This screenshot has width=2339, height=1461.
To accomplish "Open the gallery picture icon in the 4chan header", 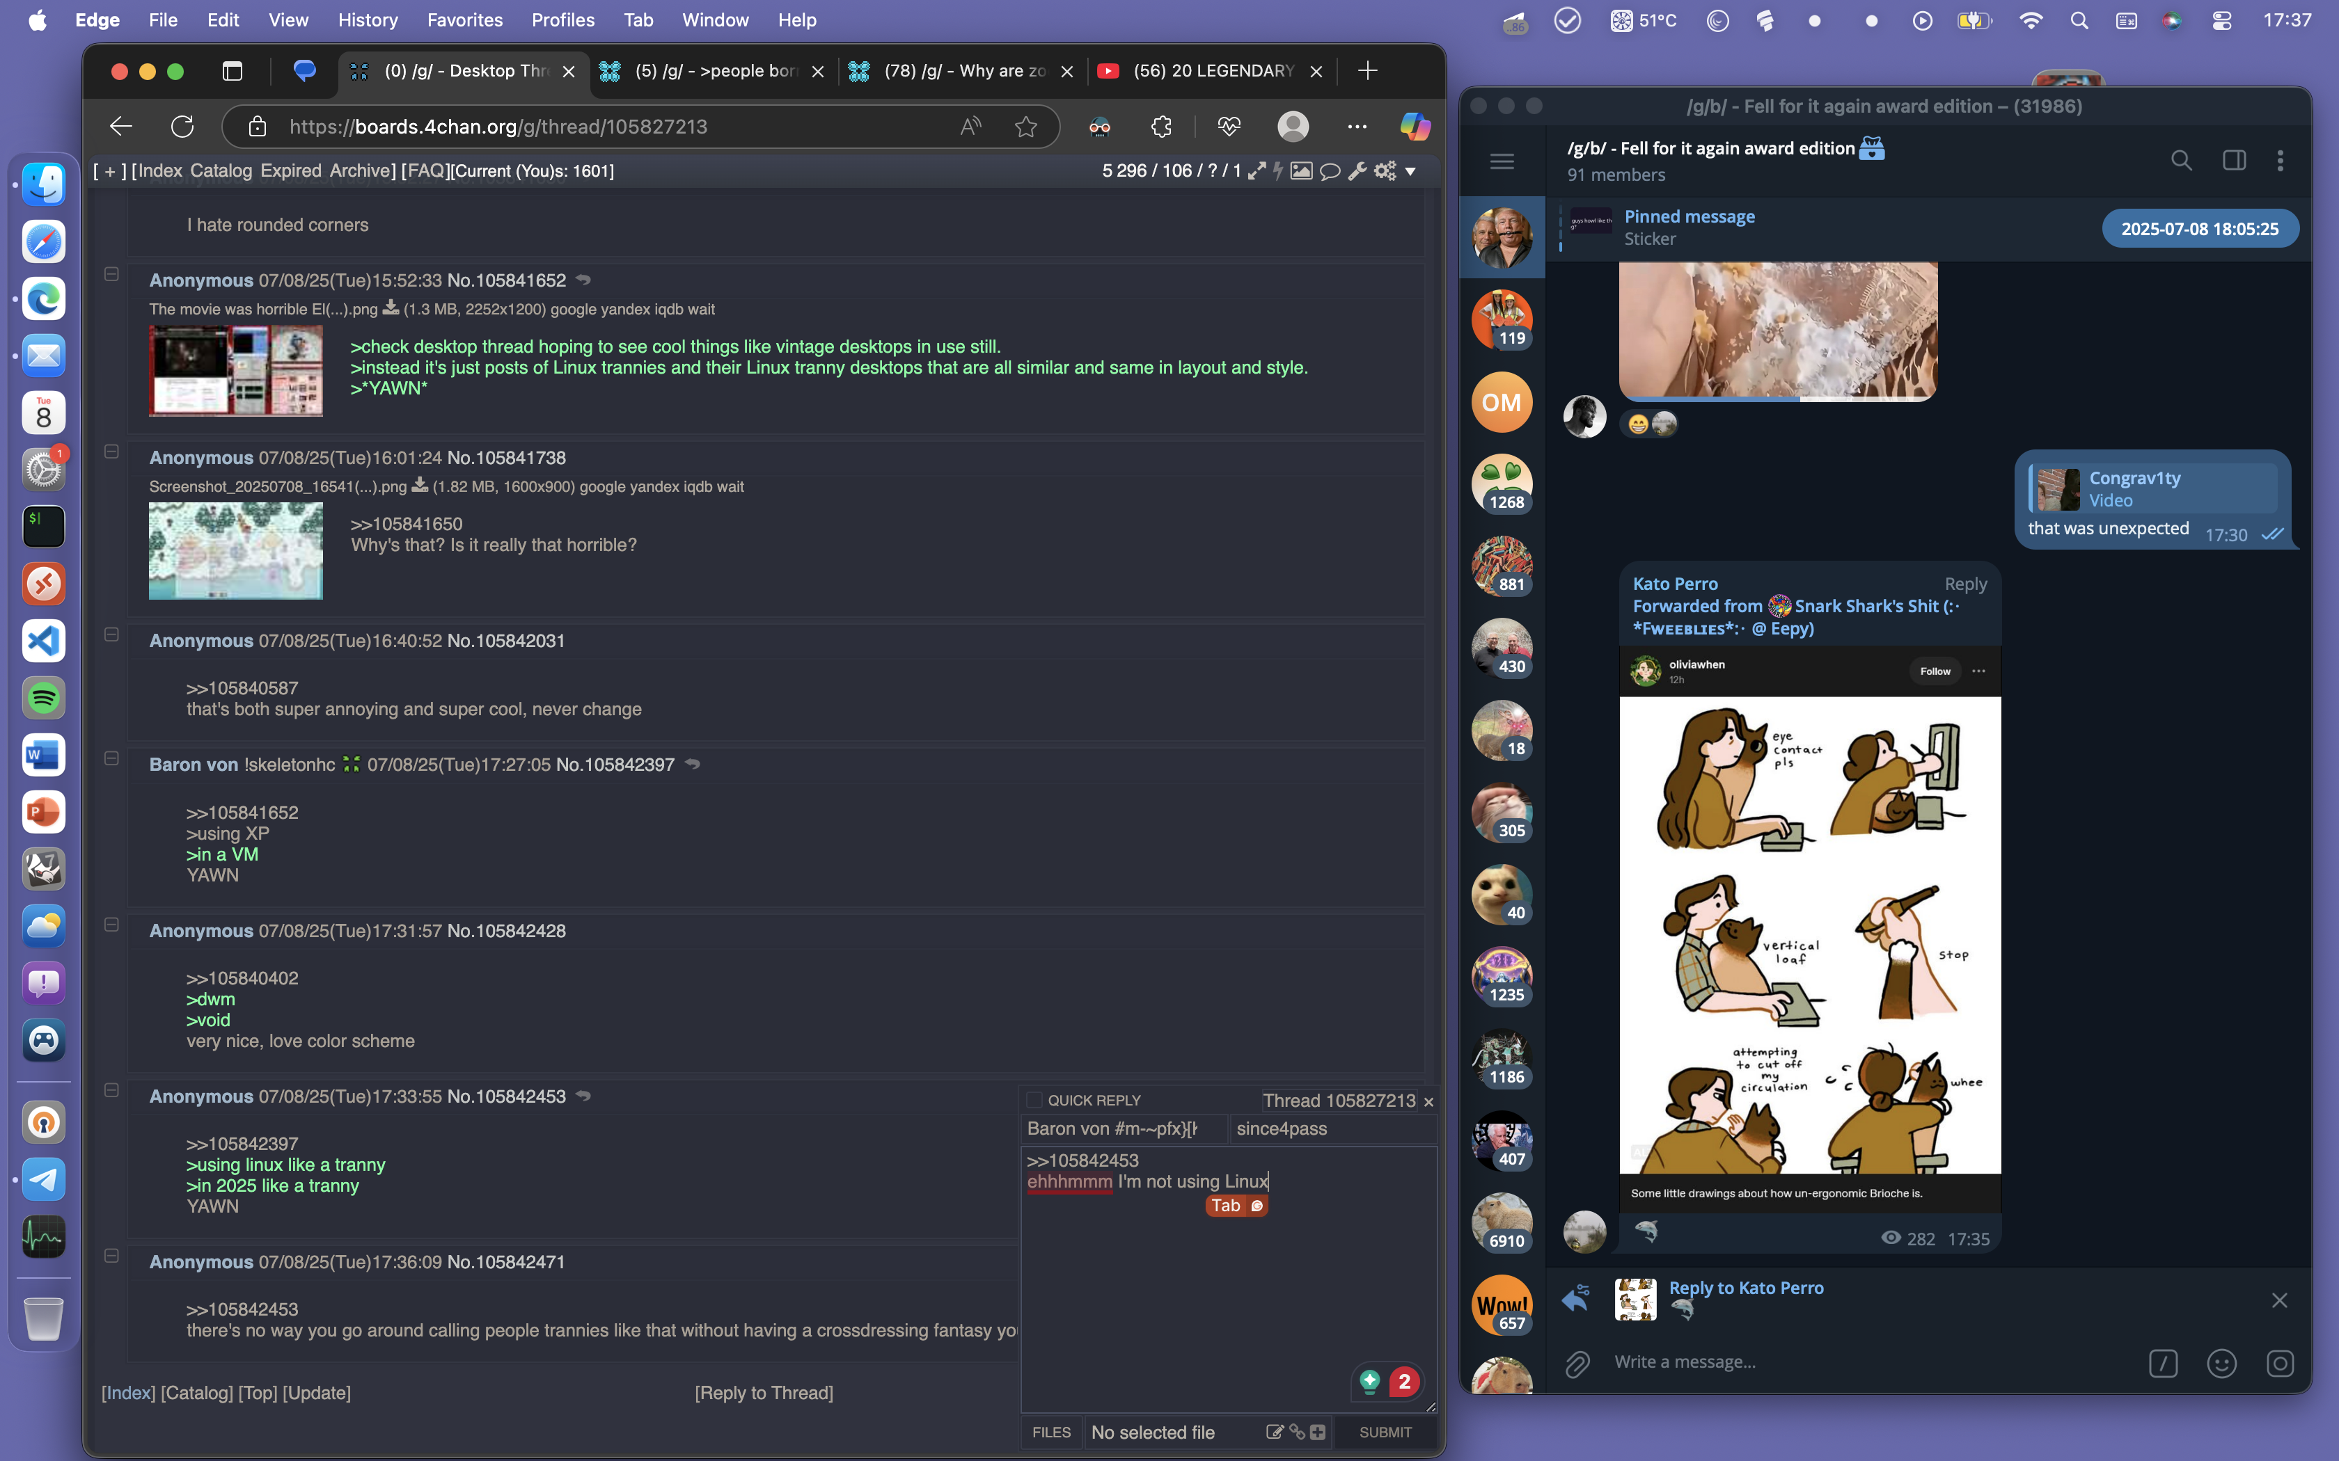I will (1301, 171).
